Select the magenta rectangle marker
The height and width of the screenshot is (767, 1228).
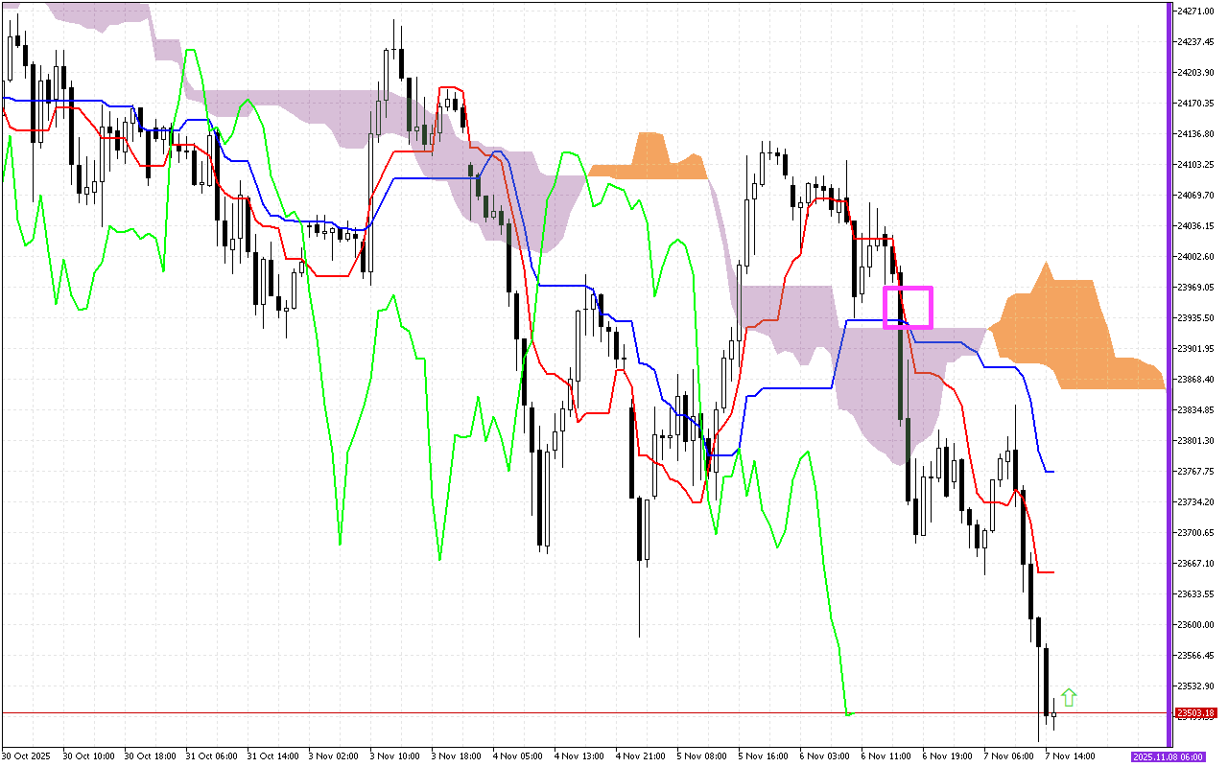pyautogui.click(x=908, y=308)
